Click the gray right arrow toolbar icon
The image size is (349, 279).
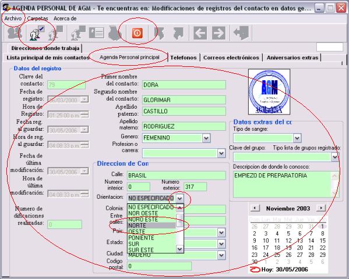point(219,33)
